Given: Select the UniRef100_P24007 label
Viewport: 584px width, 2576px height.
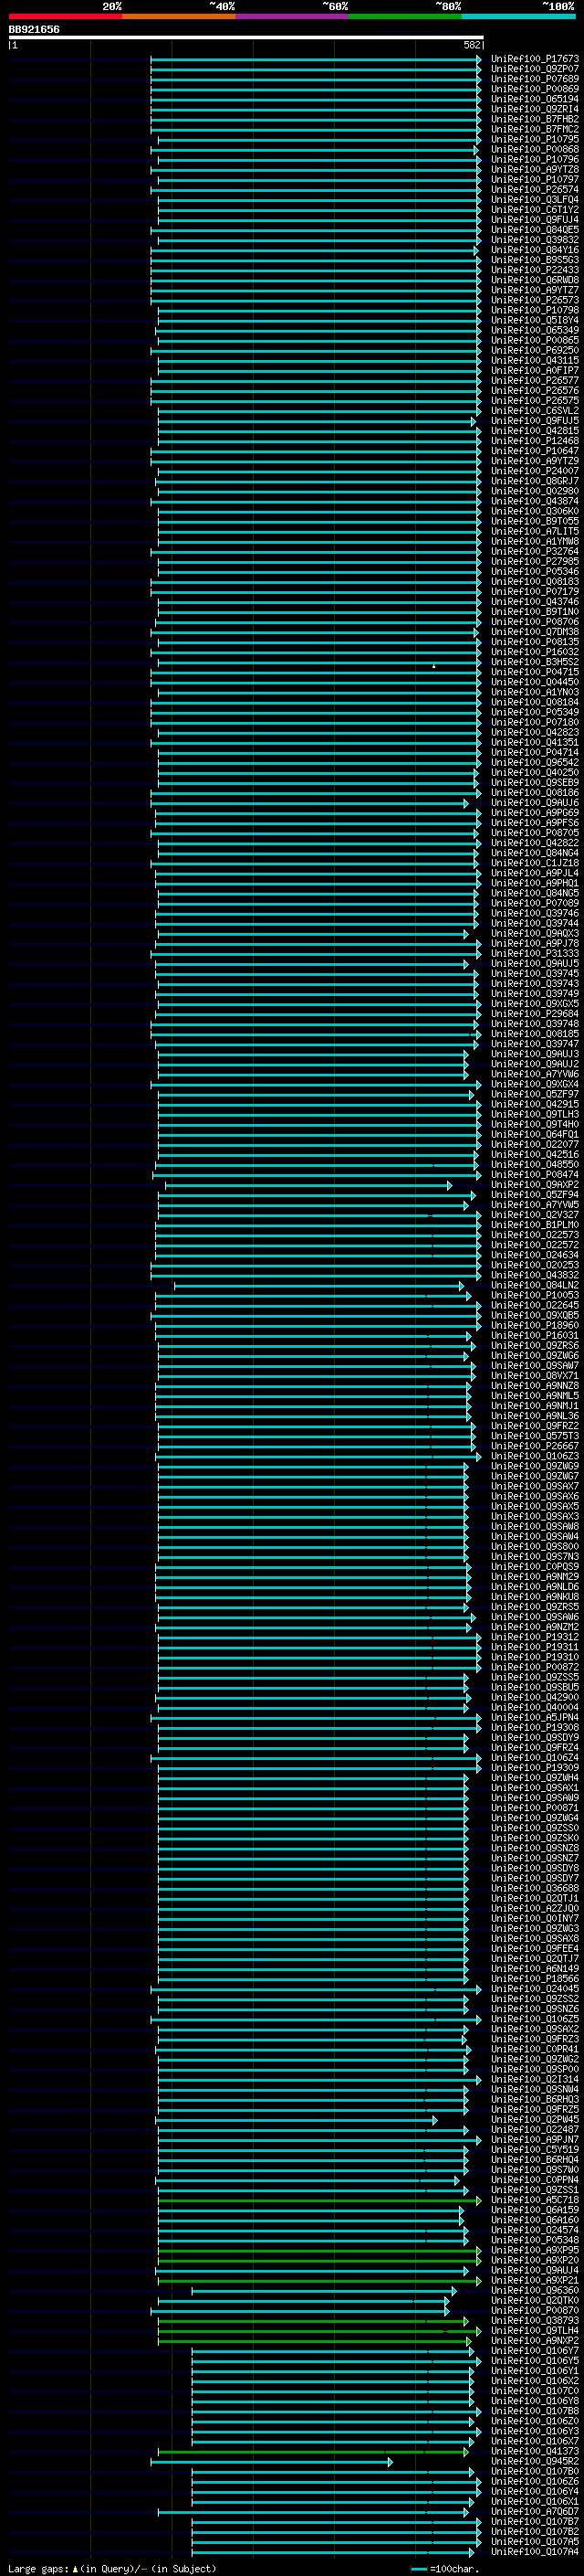Looking at the screenshot, I should click(534, 471).
